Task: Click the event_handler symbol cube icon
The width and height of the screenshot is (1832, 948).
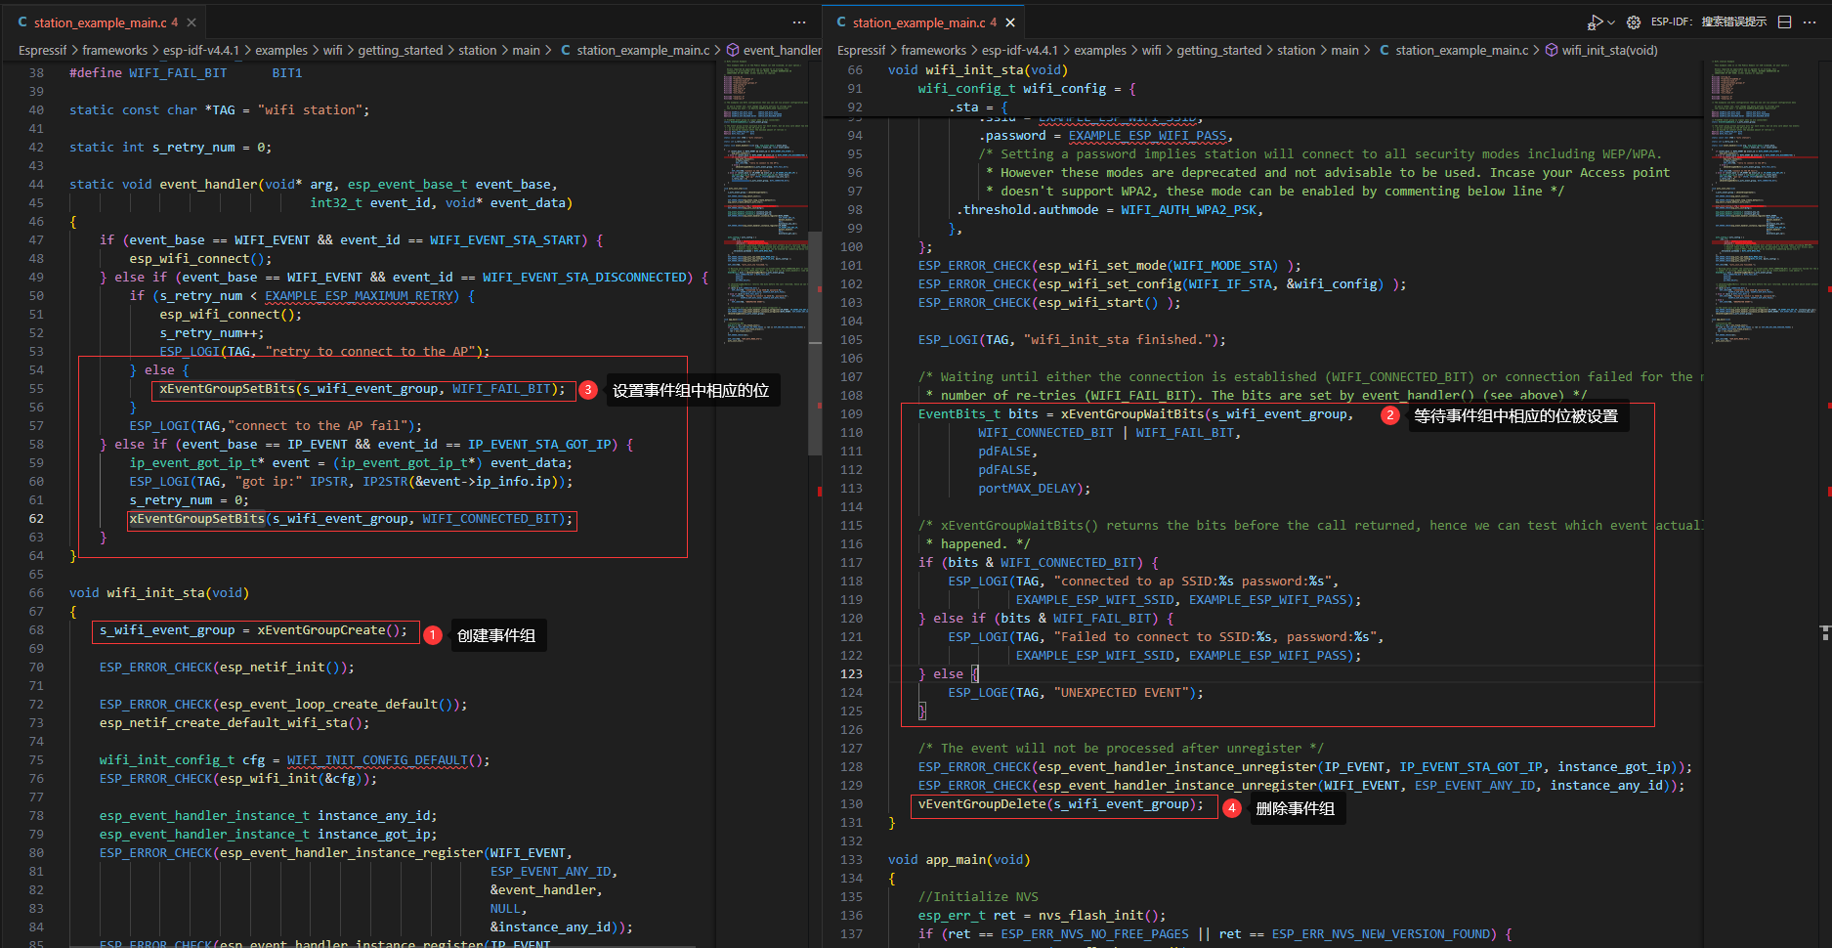Action: [733, 51]
